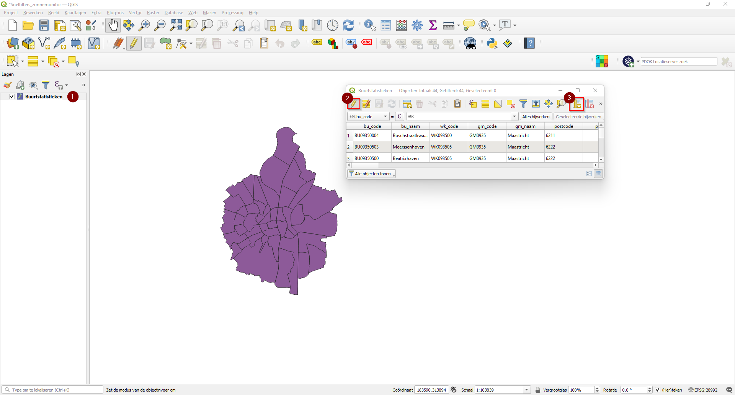Open the Data Source Manager

coord(13,43)
